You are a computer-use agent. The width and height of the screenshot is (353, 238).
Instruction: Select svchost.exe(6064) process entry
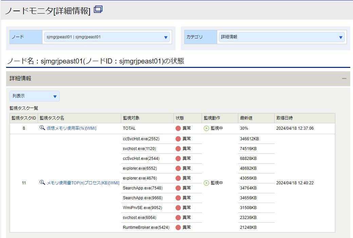pyautogui.click(x=140, y=218)
